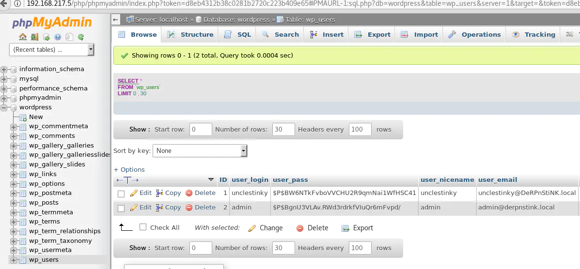Click bottom Headers every input field

[x=361, y=248]
